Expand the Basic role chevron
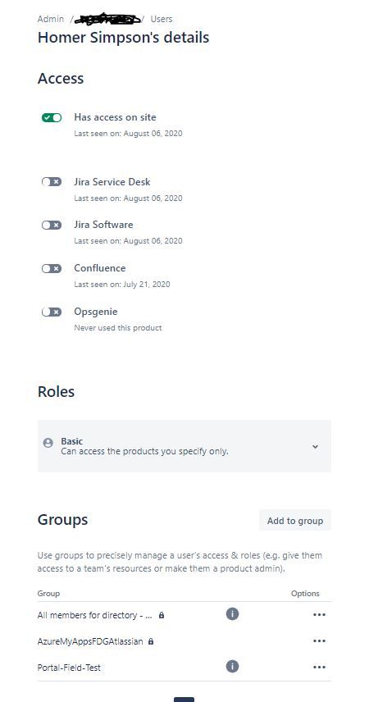The width and height of the screenshot is (369, 702). point(315,447)
